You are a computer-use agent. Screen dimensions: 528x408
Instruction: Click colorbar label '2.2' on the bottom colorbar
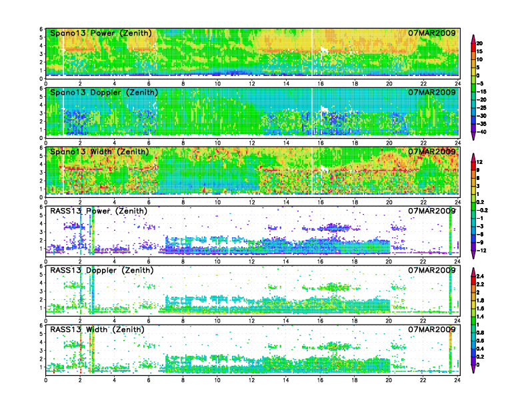(x=481, y=285)
